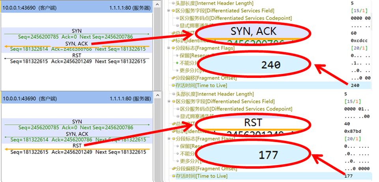The image size is (379, 182).
Task: Click lower view's Internet Header Length node icon
Action: [173, 94]
